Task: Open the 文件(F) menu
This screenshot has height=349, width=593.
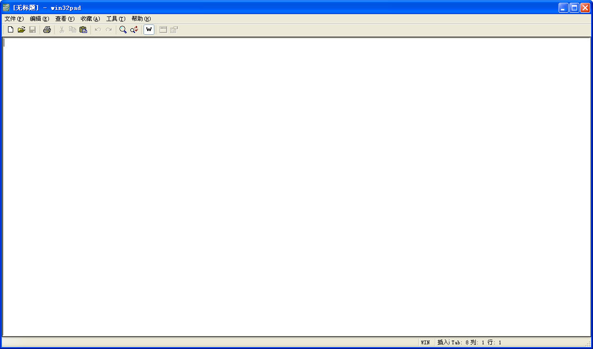Action: [x=14, y=19]
